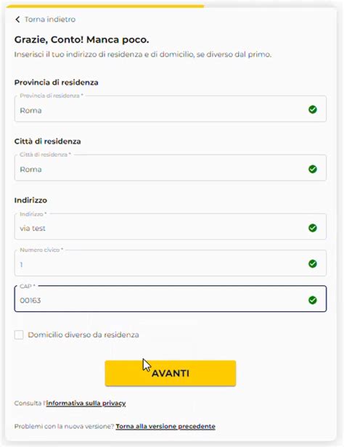
Task: Click the yellow progress bar at top
Action: click(x=105, y=6)
